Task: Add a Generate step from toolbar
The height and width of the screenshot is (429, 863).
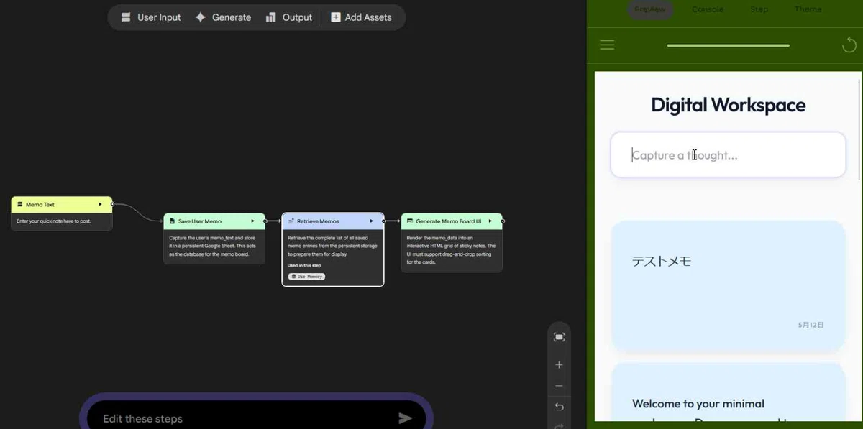Action: point(223,17)
